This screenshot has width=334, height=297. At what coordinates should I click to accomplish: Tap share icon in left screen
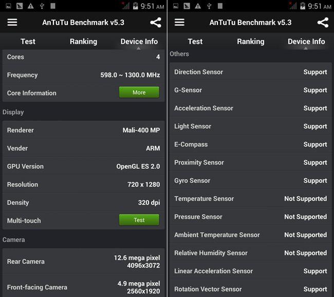point(156,23)
